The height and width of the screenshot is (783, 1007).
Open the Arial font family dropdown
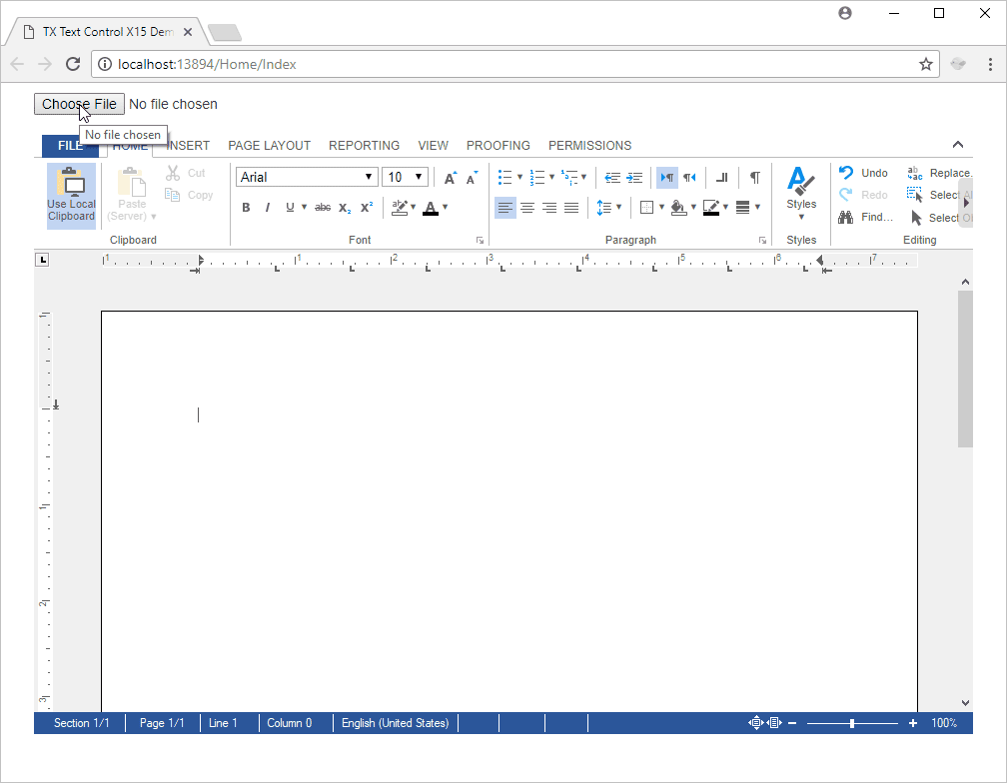[x=369, y=177]
